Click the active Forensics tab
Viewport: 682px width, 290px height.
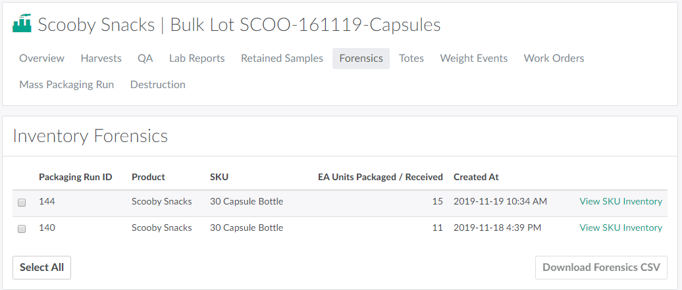361,59
